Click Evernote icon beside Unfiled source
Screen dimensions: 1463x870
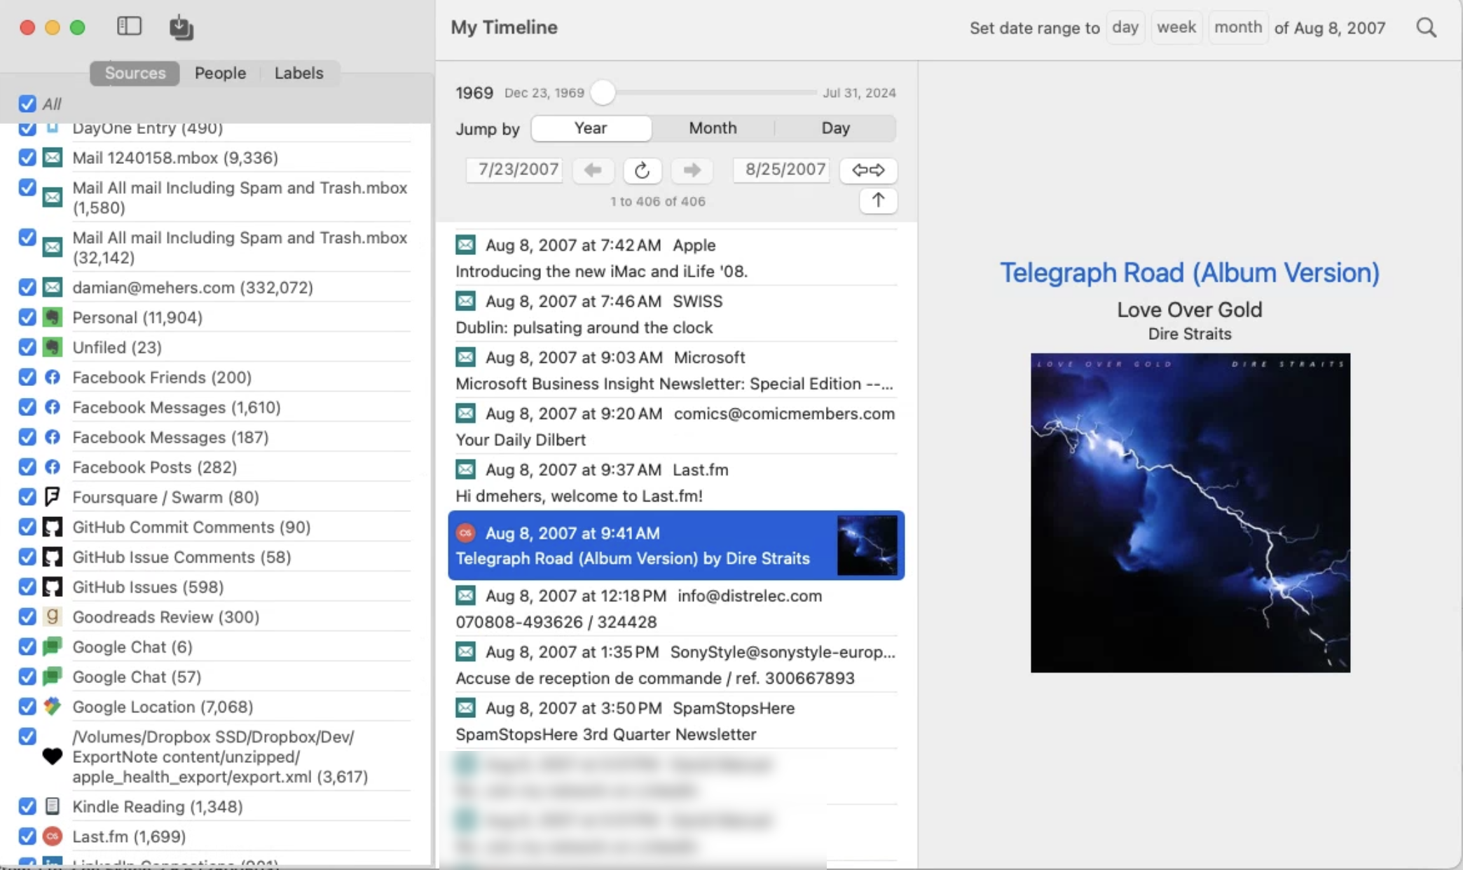point(53,347)
